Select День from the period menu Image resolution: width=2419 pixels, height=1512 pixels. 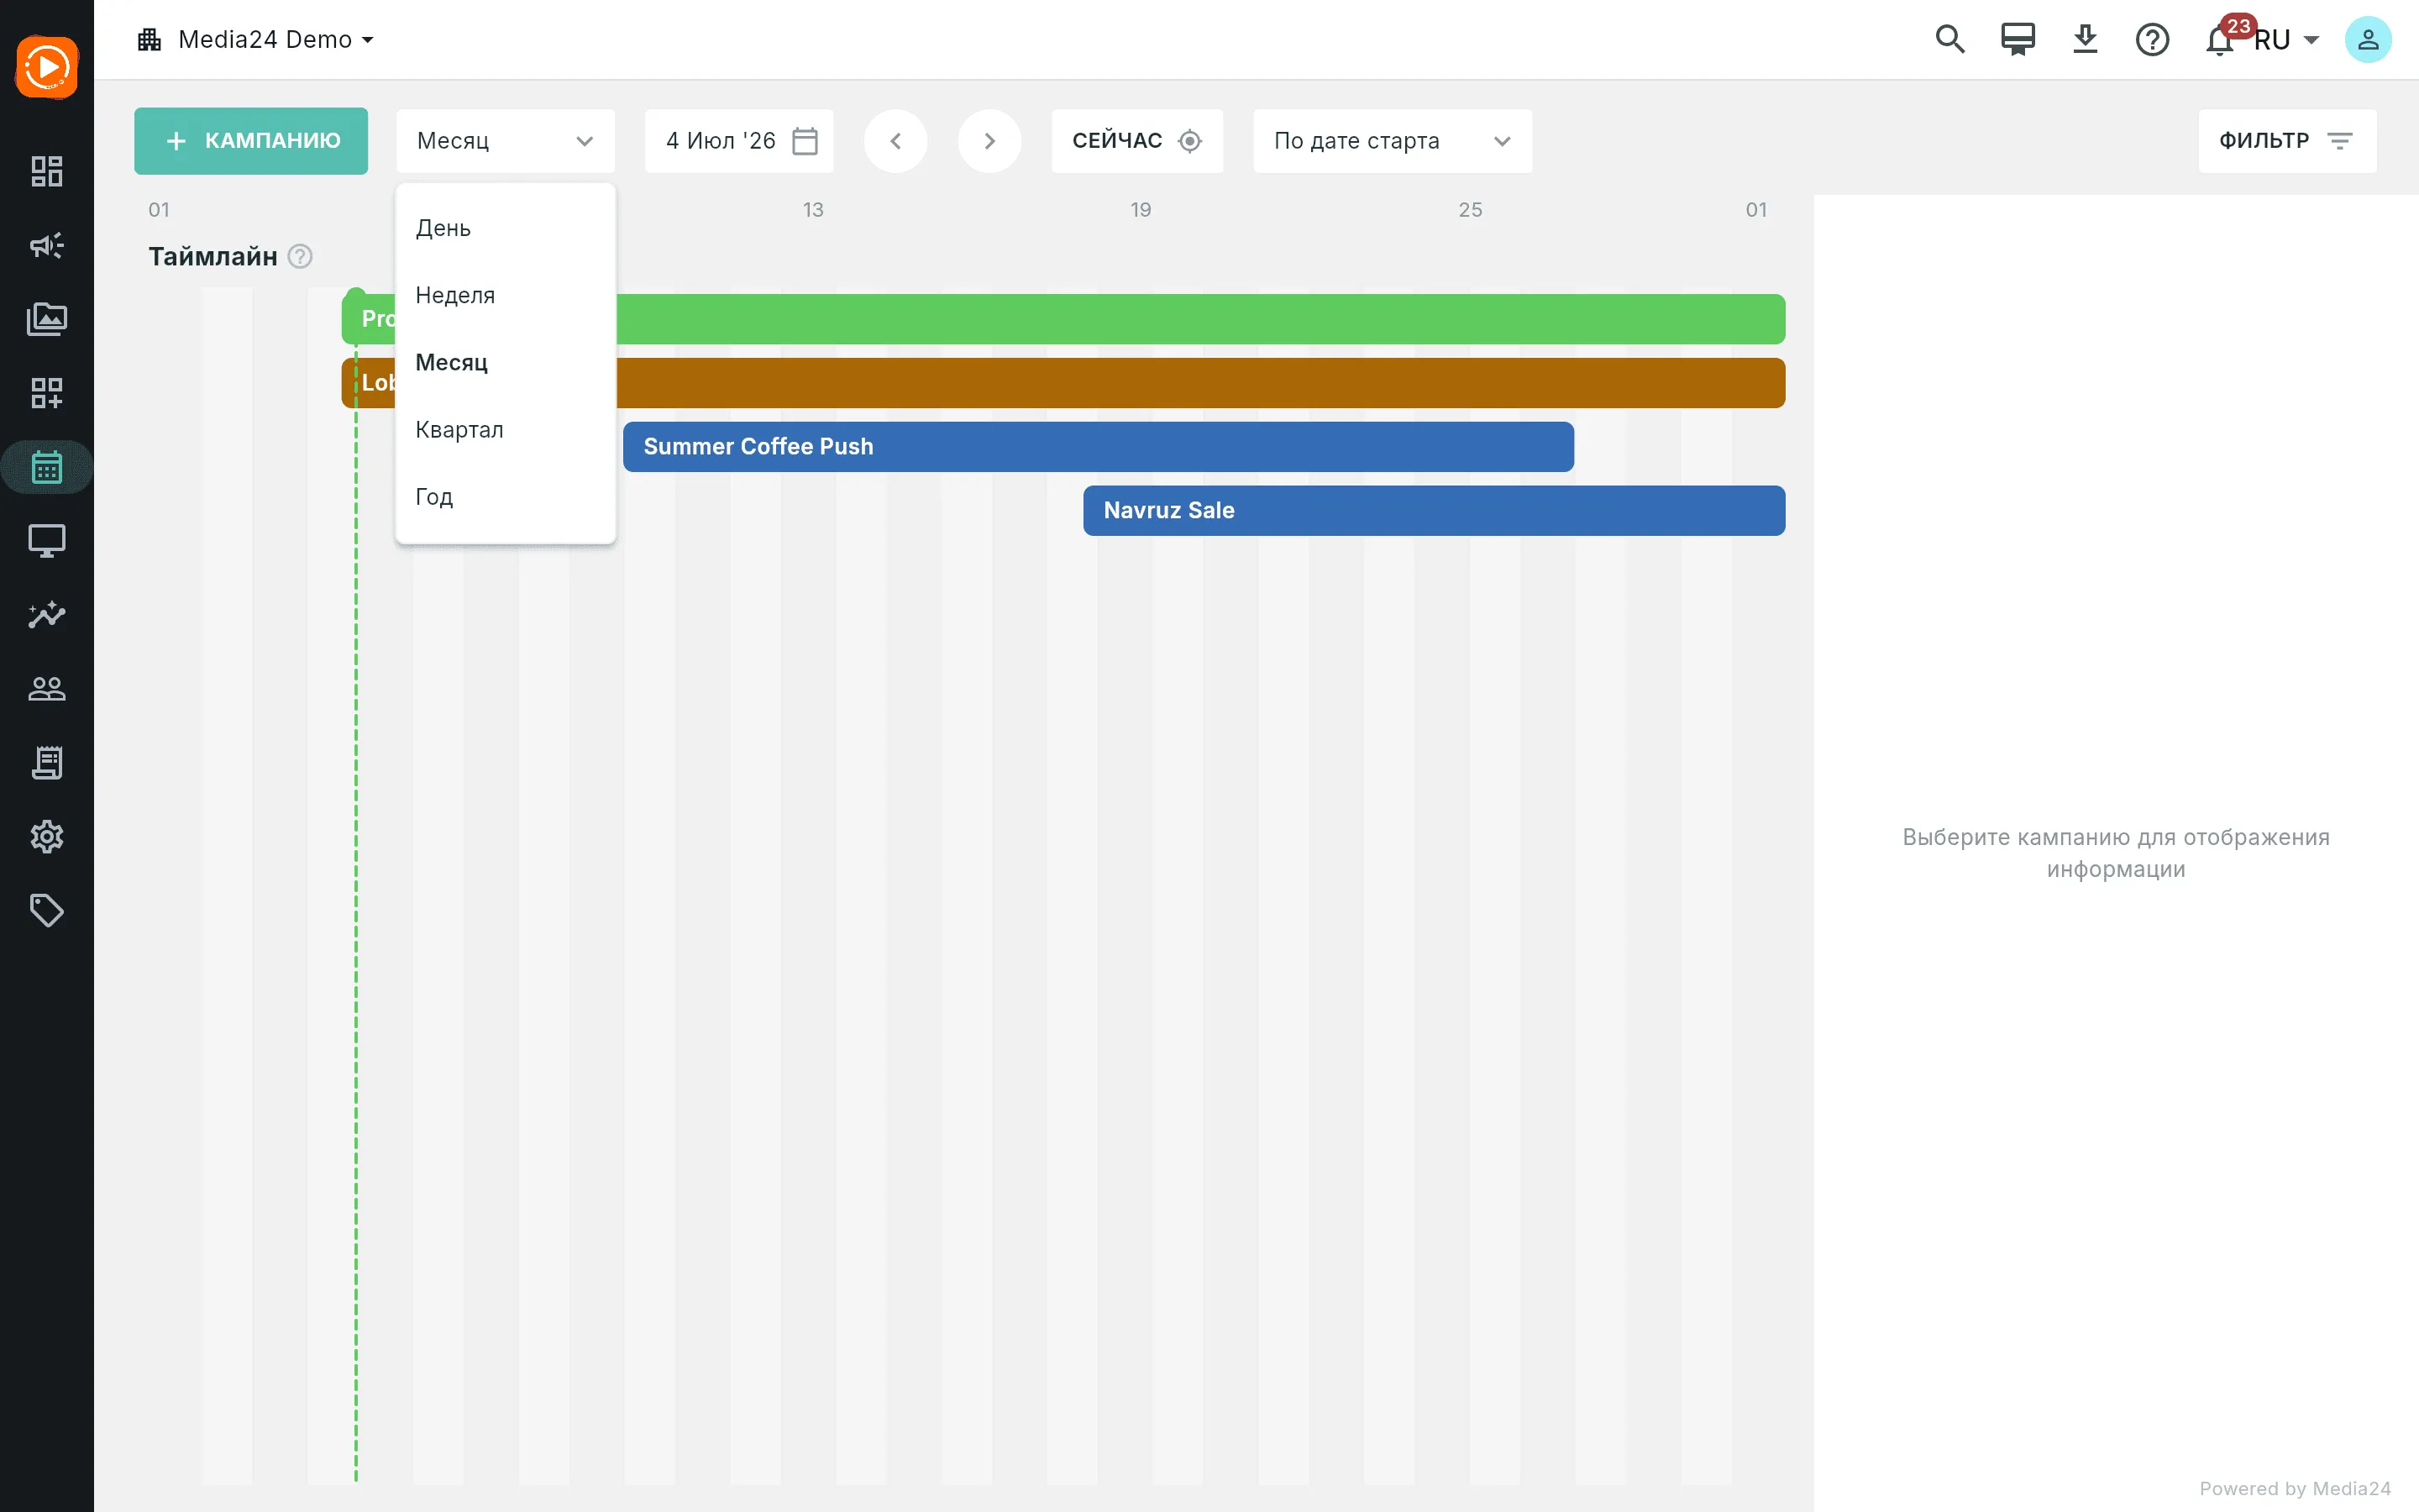pyautogui.click(x=505, y=228)
